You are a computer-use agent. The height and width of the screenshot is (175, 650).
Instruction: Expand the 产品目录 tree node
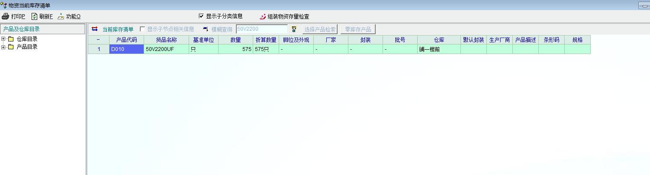(3, 47)
